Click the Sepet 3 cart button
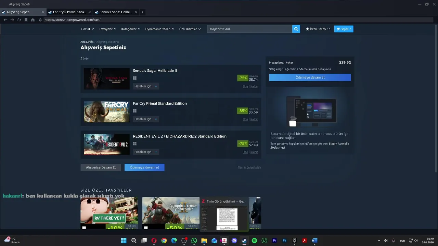The width and height of the screenshot is (438, 246). point(344,29)
